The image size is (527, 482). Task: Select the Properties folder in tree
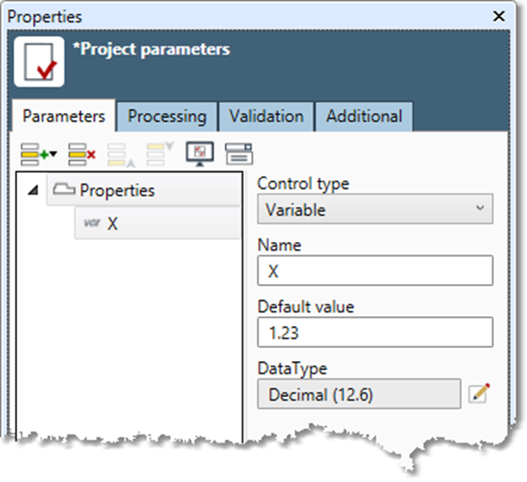coord(144,190)
